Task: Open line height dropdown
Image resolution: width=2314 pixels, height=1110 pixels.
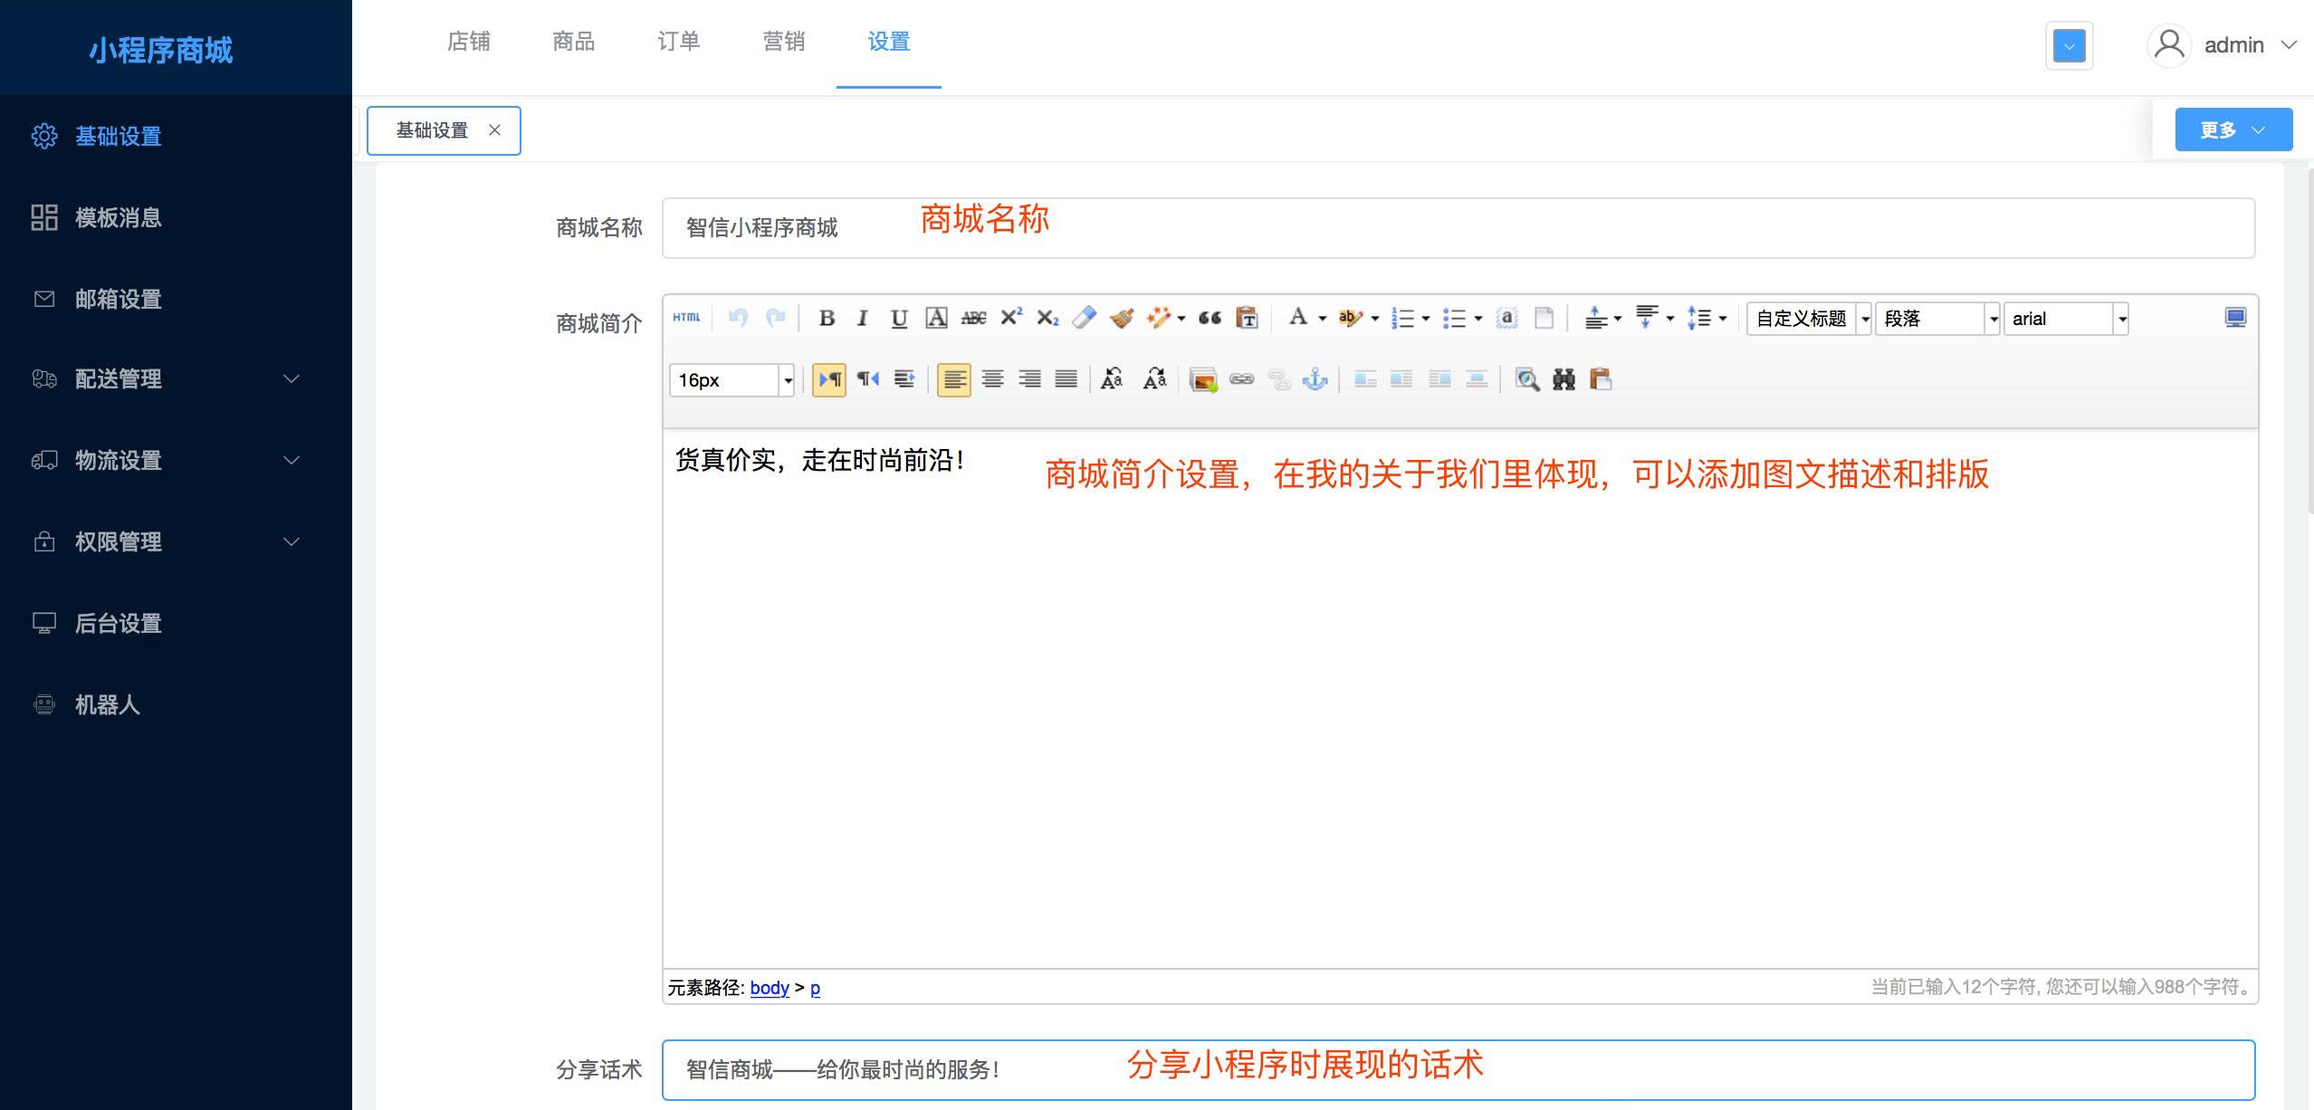Action: coord(1723,319)
